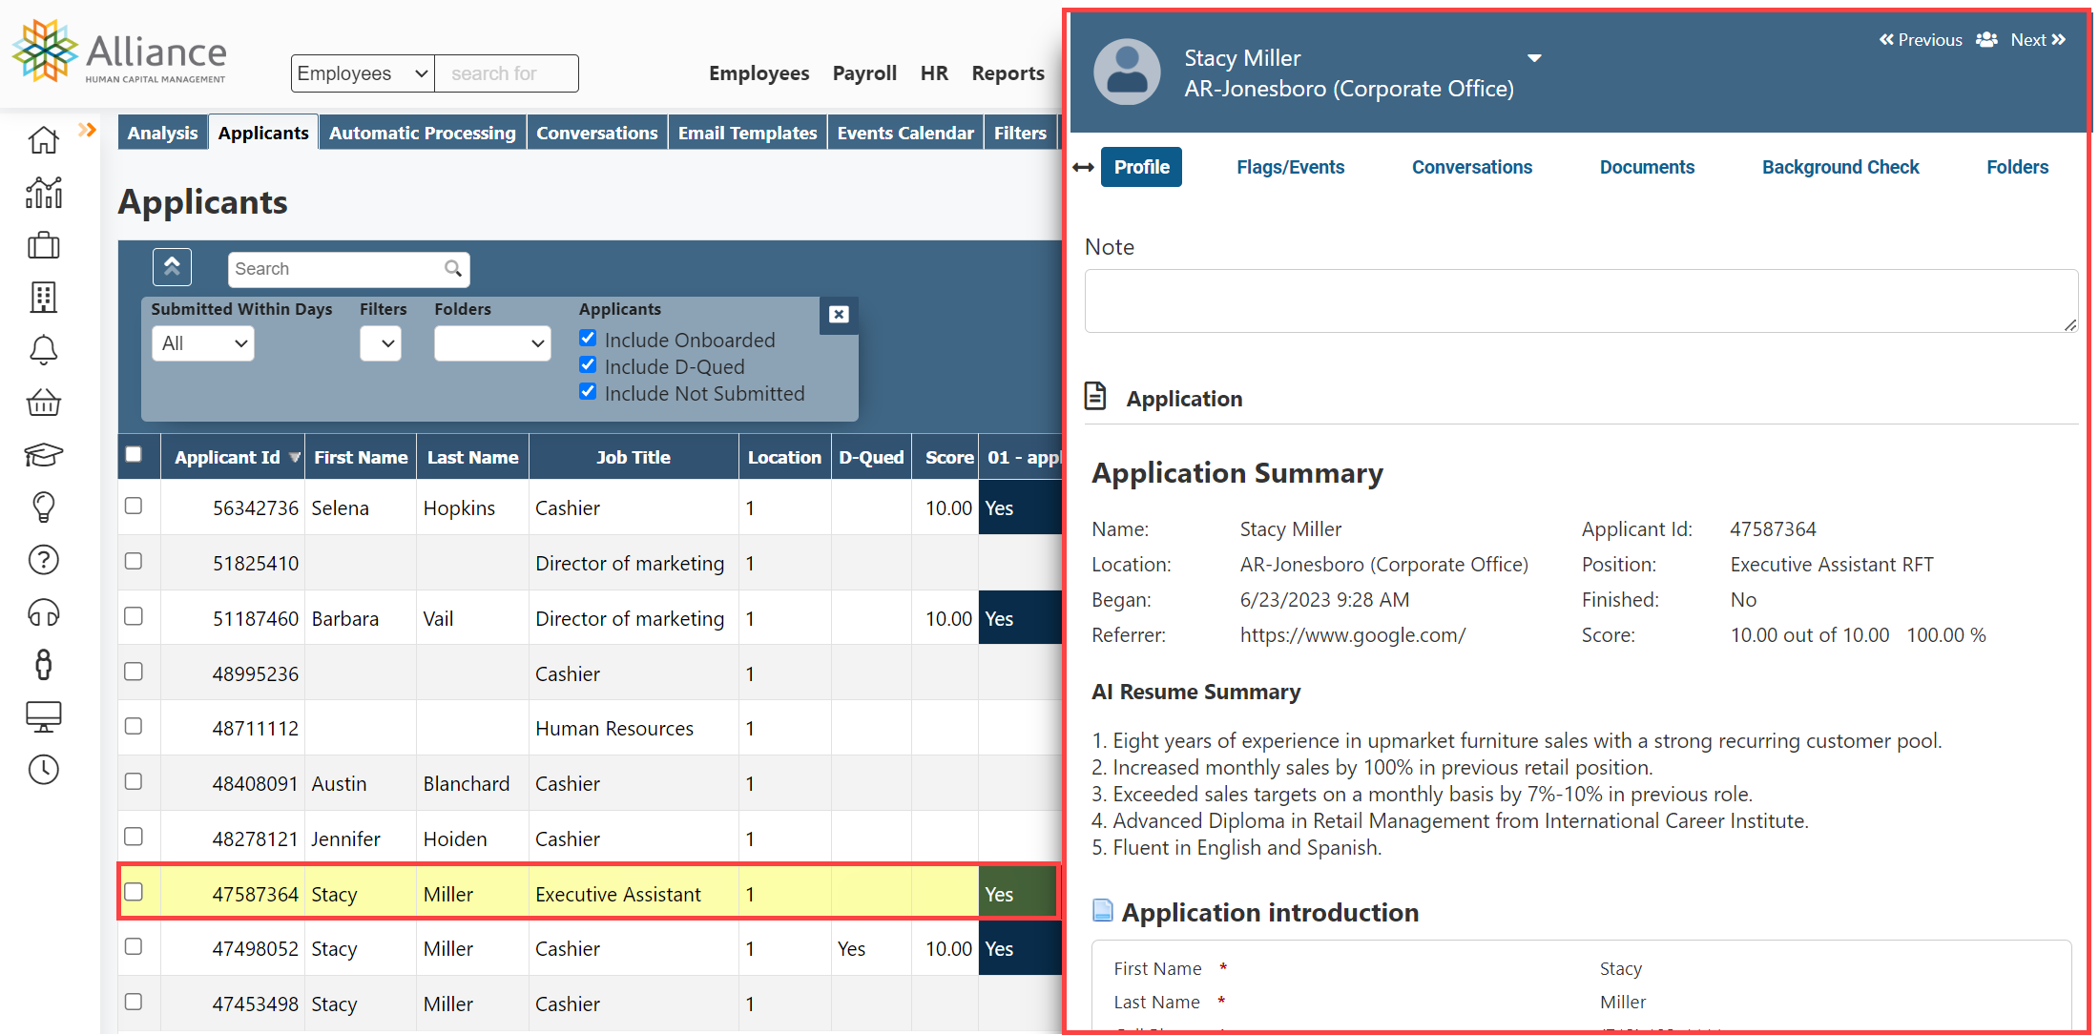This screenshot has width=2099, height=1035.
Task: Switch to the Background Check tab
Action: tap(1839, 166)
